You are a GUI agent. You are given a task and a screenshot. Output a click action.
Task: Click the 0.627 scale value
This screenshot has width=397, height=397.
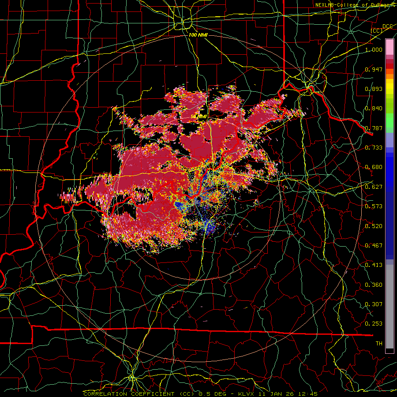click(x=374, y=187)
